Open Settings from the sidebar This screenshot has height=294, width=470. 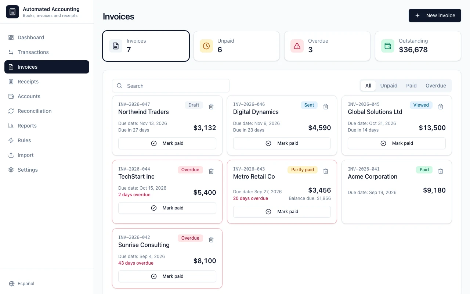(47, 170)
